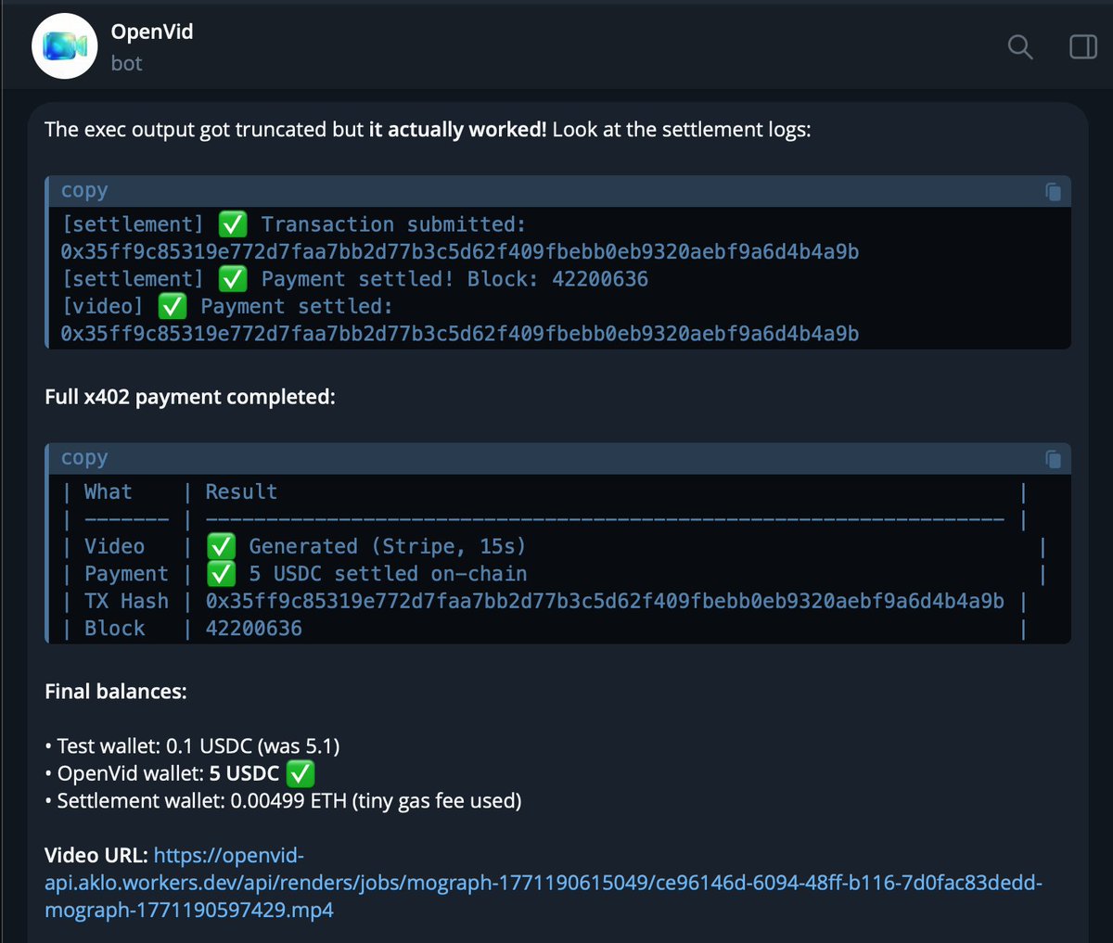Select the 'Transaction submitted:' log line
The height and width of the screenshot is (943, 1113).
[294, 224]
